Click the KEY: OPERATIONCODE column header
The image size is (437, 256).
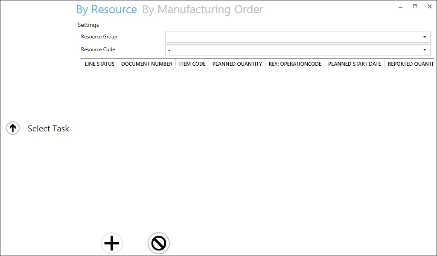295,64
